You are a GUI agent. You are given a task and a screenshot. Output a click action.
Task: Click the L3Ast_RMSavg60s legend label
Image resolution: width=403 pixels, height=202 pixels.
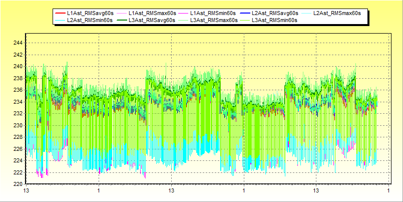click(x=152, y=20)
